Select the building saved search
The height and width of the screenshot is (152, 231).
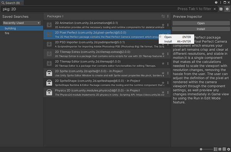point(22,28)
